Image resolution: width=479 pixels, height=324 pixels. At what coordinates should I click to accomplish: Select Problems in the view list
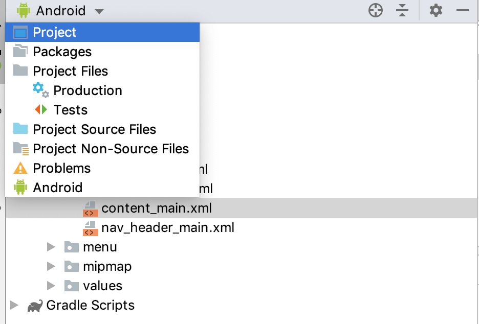tap(61, 169)
